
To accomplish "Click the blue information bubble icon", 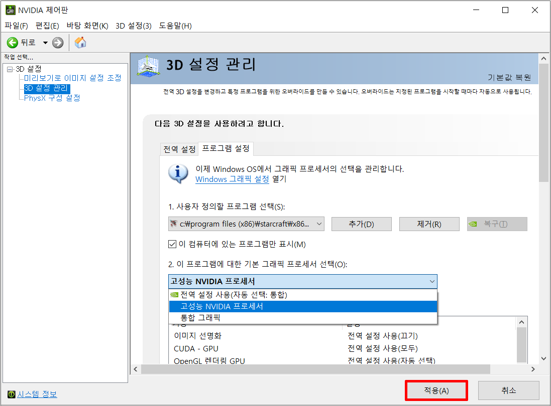I will (x=178, y=173).
